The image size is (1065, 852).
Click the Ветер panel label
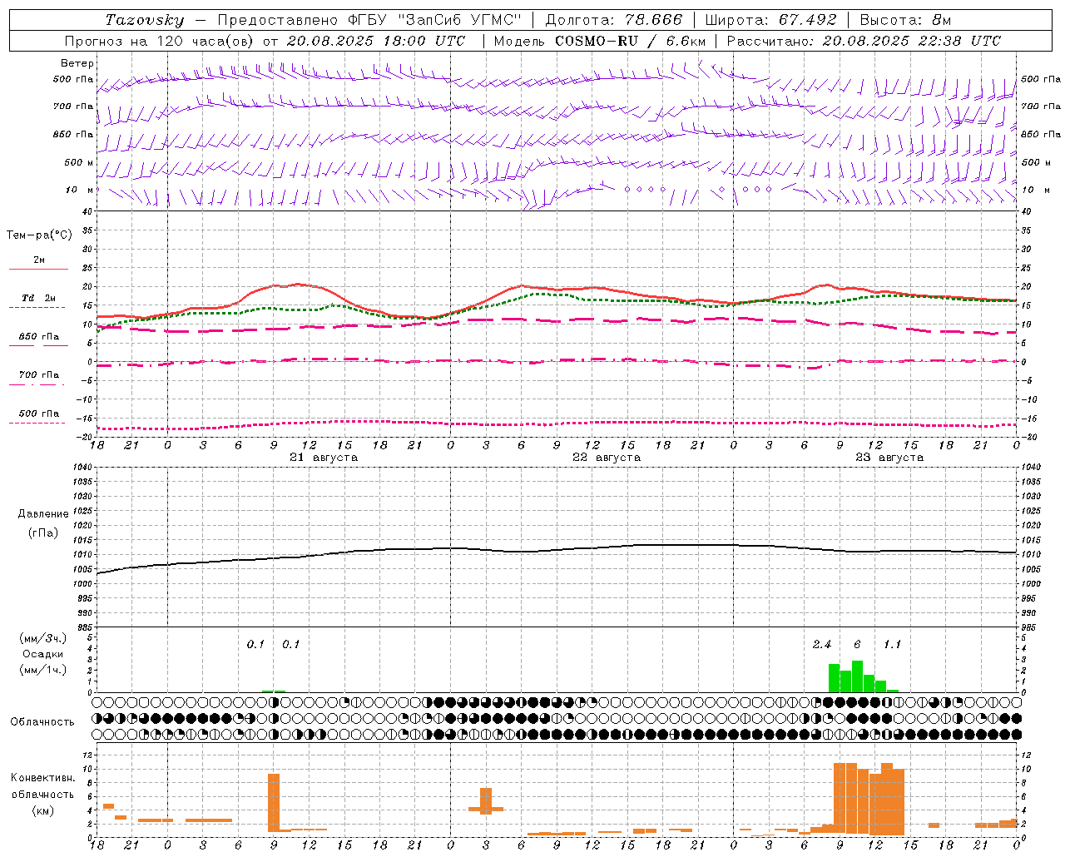pos(77,63)
